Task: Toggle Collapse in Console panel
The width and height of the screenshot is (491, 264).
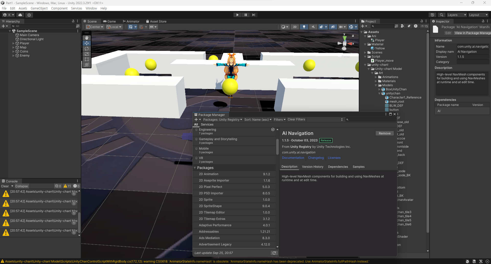Action: pyautogui.click(x=21, y=186)
